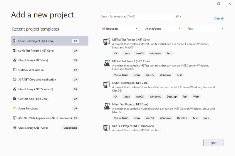This screenshot has width=235, height=156.
Task: Open the All languages dropdown
Action: 119,28
